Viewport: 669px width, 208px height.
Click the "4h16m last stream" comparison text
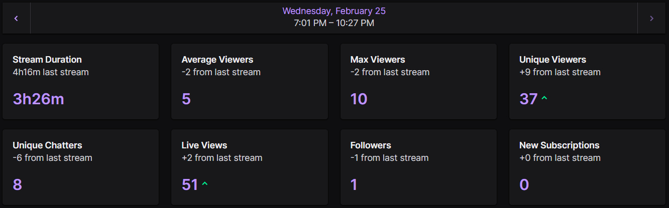(51, 72)
